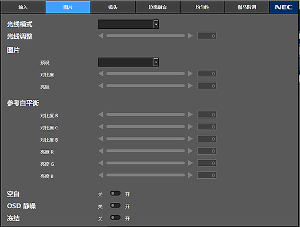Click the NEC logo button
The image size is (300, 227).
coord(284,7)
